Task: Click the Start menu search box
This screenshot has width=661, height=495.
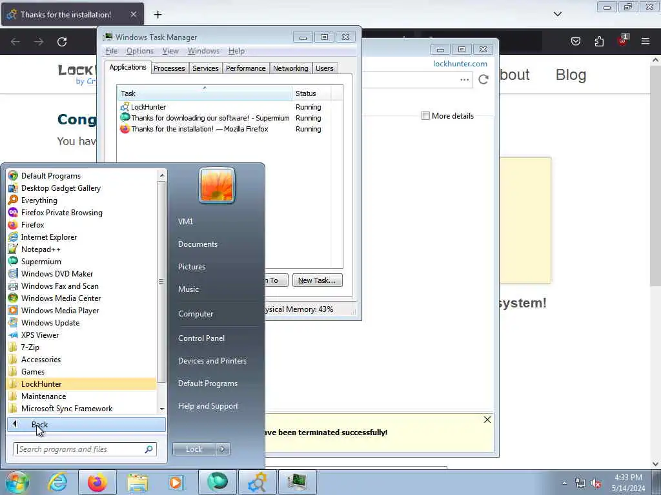Action: tap(85, 449)
